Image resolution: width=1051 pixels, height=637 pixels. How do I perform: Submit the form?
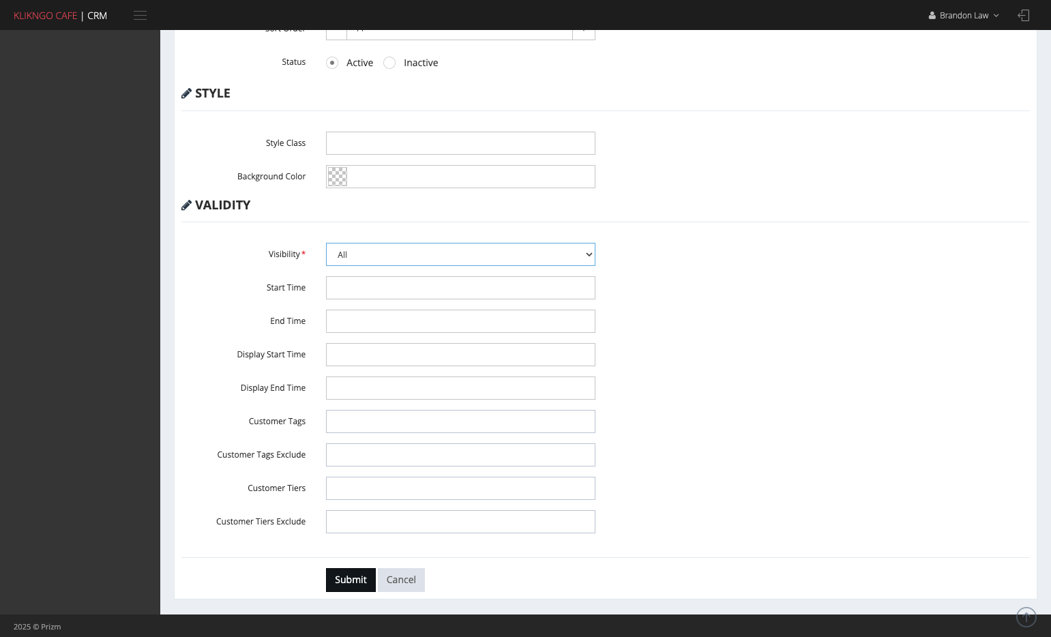(x=351, y=580)
